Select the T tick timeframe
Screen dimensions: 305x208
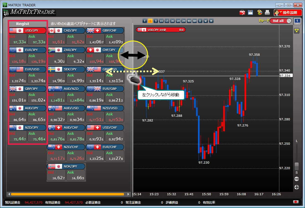point(144,21)
